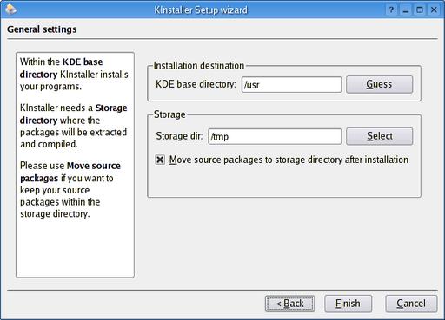
Task: Click the General settings heading
Action: coord(42,29)
